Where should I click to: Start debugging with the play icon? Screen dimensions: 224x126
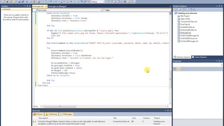(71, 1)
